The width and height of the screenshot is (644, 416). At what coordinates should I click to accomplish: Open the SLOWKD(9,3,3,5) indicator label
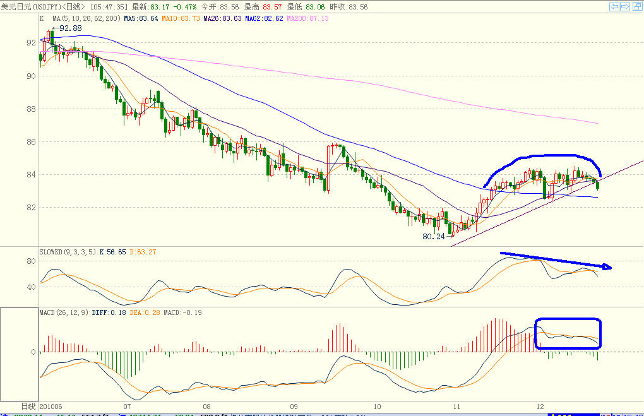click(68, 252)
